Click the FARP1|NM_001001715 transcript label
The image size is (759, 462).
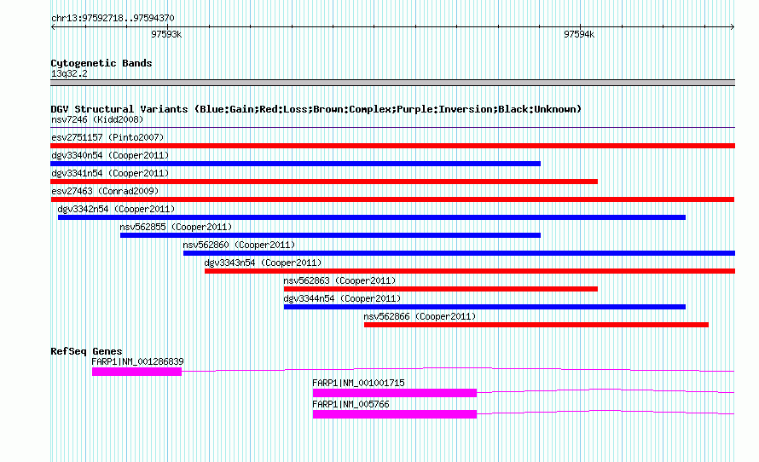358,383
